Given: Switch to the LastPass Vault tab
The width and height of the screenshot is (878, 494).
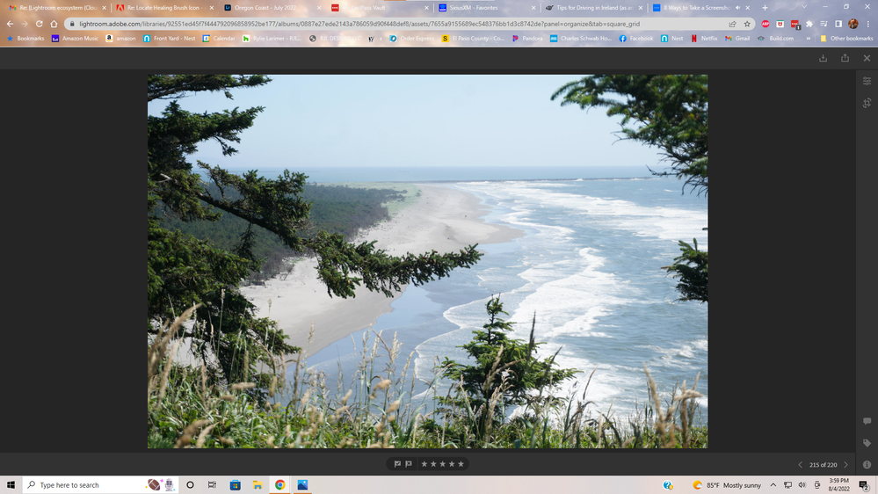Looking at the screenshot, I should (x=378, y=8).
